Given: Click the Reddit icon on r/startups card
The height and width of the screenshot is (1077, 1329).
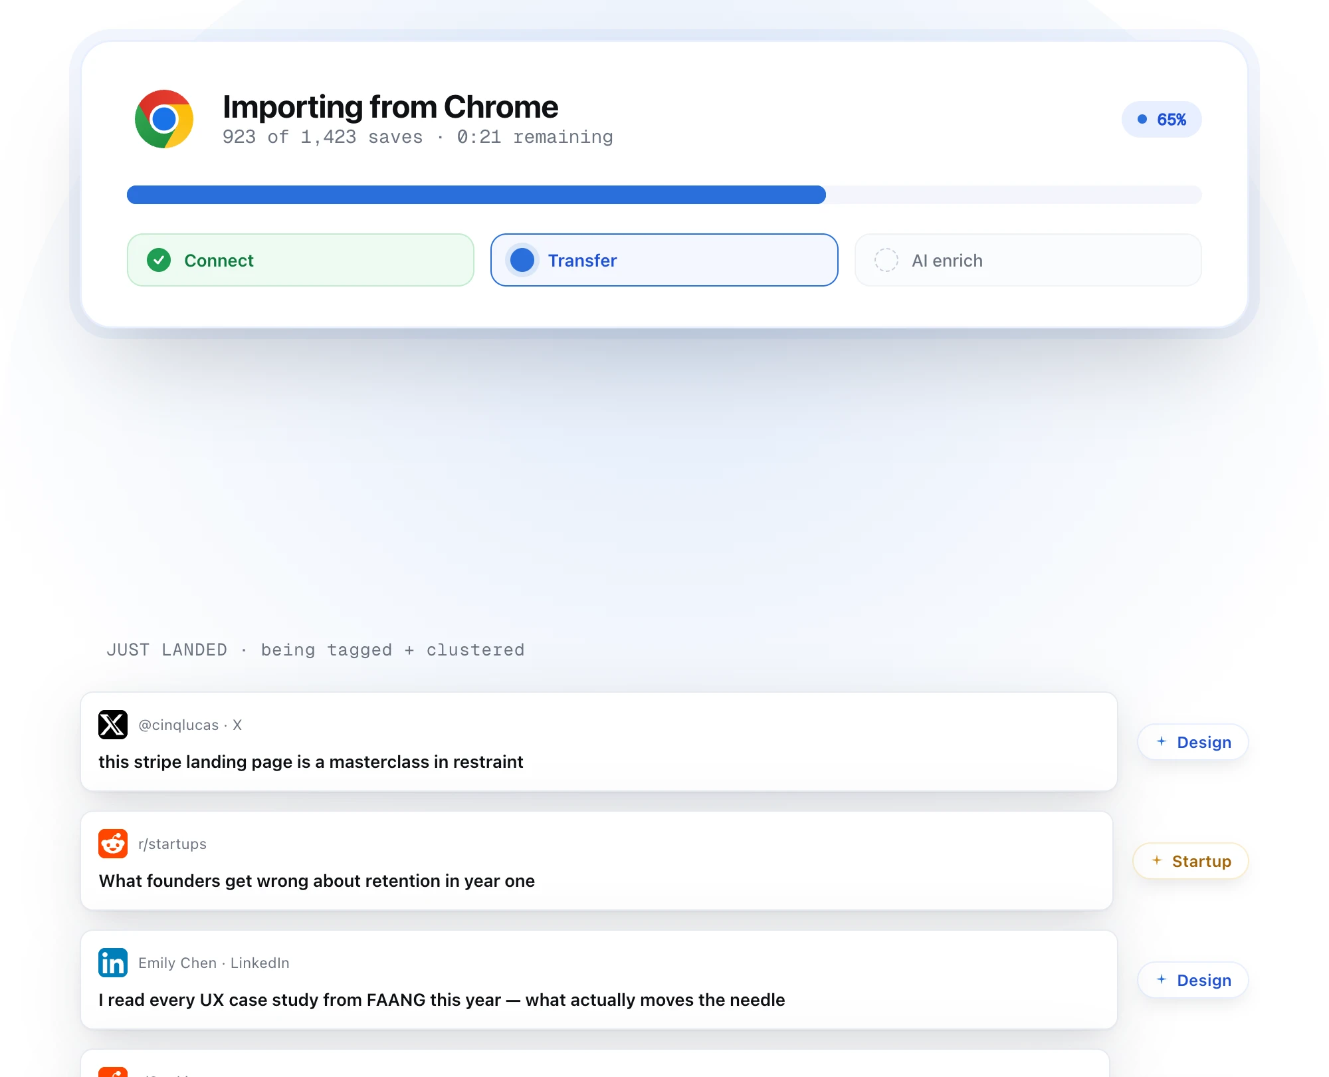Looking at the screenshot, I should (x=113, y=844).
